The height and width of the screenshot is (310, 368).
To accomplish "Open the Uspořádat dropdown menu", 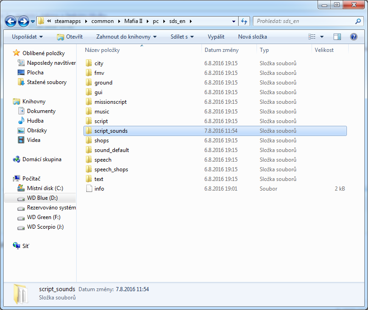I will coord(27,37).
